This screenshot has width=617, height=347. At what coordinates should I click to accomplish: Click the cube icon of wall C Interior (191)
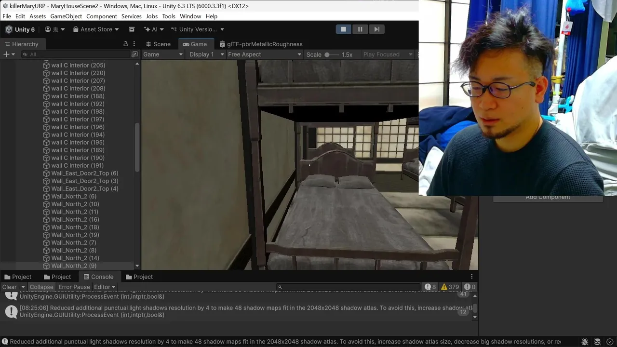tap(46, 165)
